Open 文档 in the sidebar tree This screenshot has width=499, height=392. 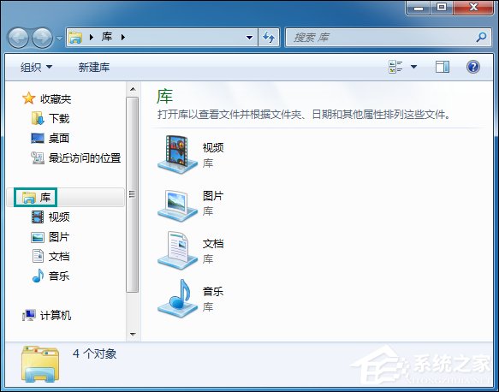coord(59,257)
